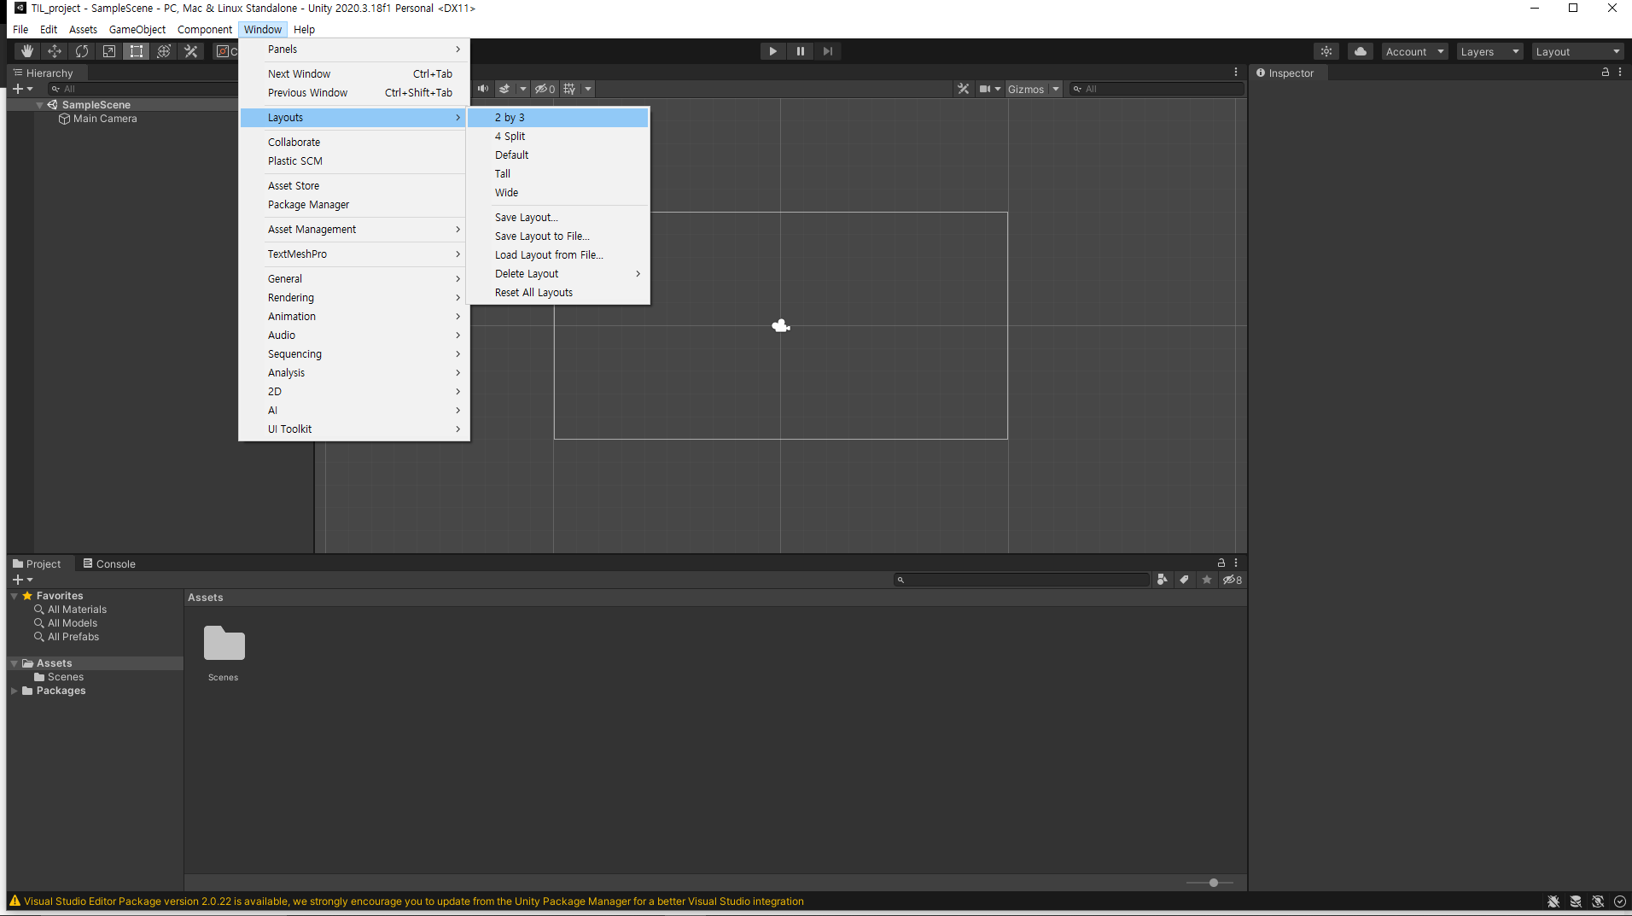Open grid settings dropdown arrow
This screenshot has width=1632, height=916.
coord(588,89)
